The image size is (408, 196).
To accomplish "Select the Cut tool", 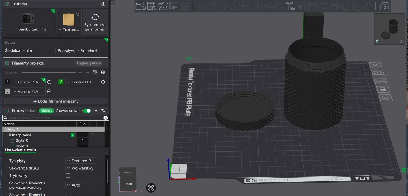I will click(x=246, y=6).
